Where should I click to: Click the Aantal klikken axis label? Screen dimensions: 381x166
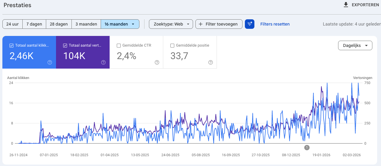[18, 78]
